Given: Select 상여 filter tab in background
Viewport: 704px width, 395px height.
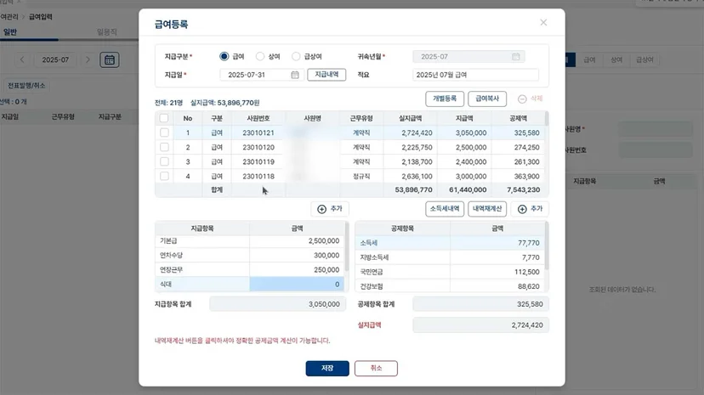Looking at the screenshot, I should 616,59.
